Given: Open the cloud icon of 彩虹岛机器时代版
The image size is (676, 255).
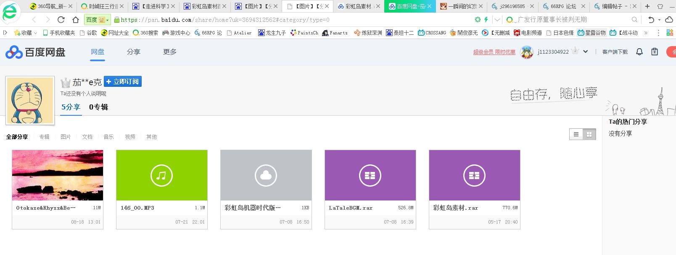Looking at the screenshot, I should pyautogui.click(x=266, y=175).
